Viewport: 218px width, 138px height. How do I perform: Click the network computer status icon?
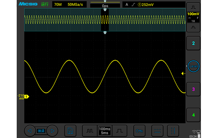[x=198, y=131]
